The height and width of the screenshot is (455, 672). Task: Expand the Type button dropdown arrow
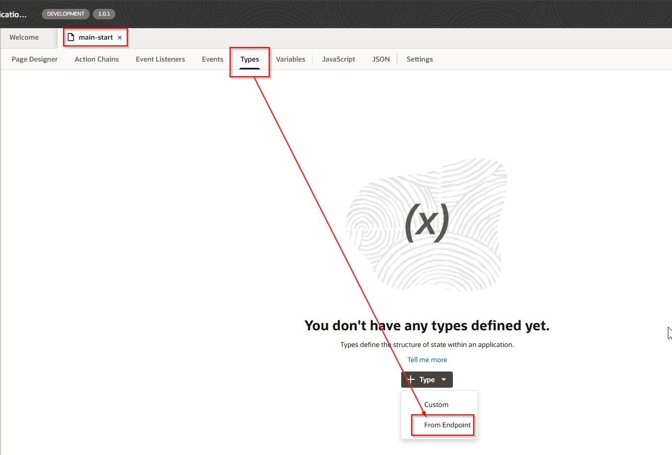[x=443, y=379]
